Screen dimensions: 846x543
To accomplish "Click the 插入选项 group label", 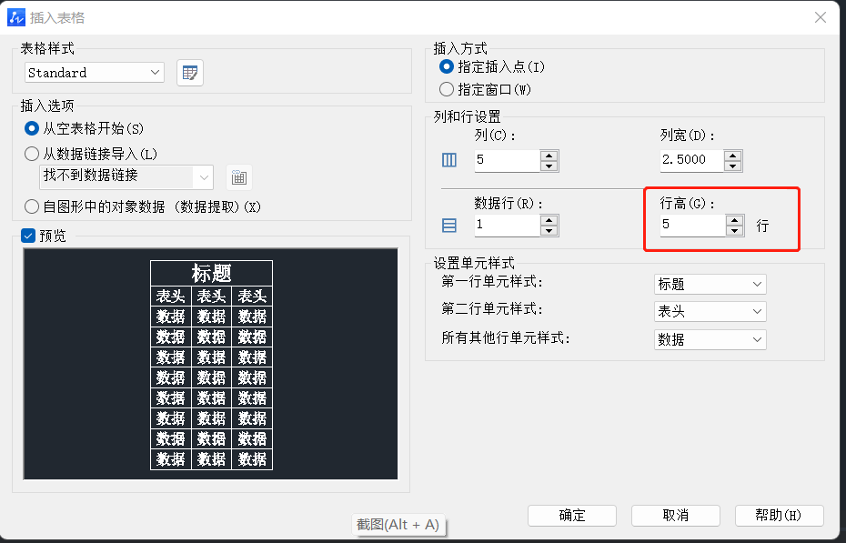I will [47, 106].
